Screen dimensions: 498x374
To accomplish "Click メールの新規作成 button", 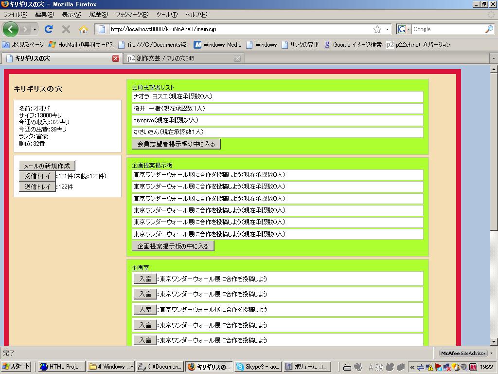I will (47, 166).
